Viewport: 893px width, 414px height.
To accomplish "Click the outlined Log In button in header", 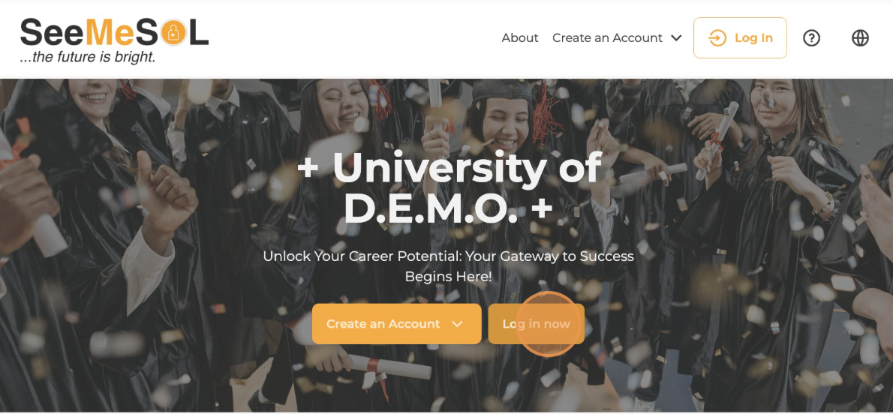I will tap(740, 38).
